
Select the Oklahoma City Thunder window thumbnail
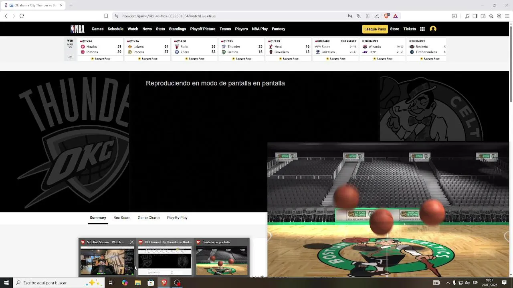coord(165,260)
